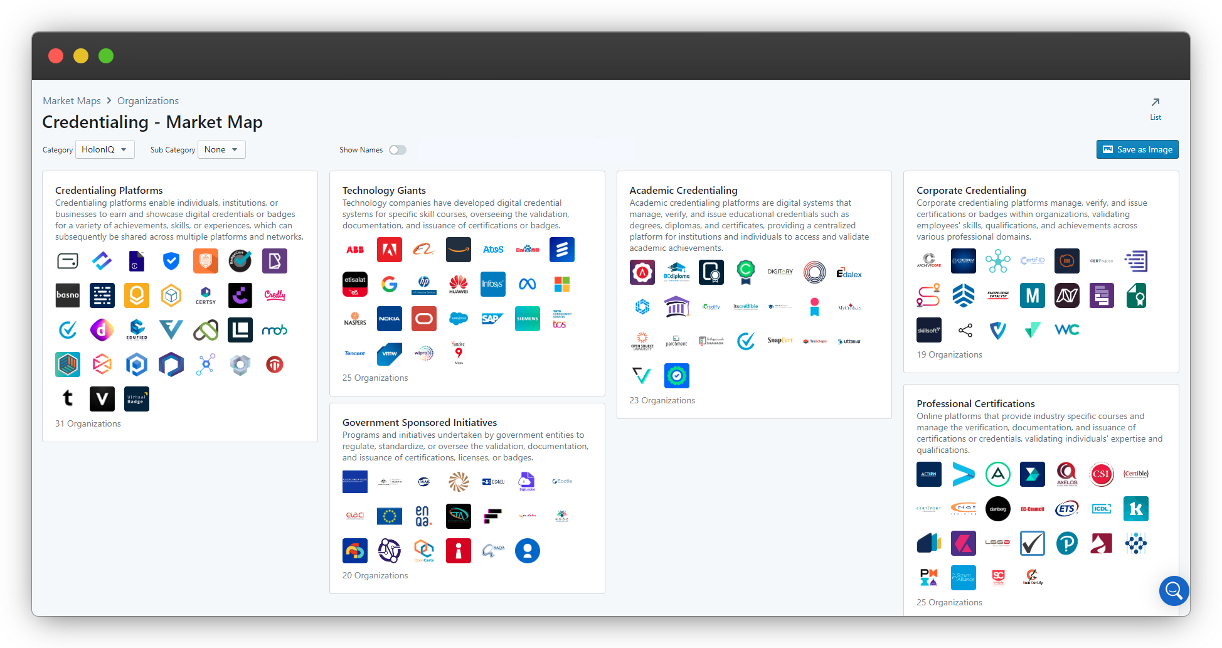Click the Certsy logo
The width and height of the screenshot is (1222, 648).
coord(206,295)
